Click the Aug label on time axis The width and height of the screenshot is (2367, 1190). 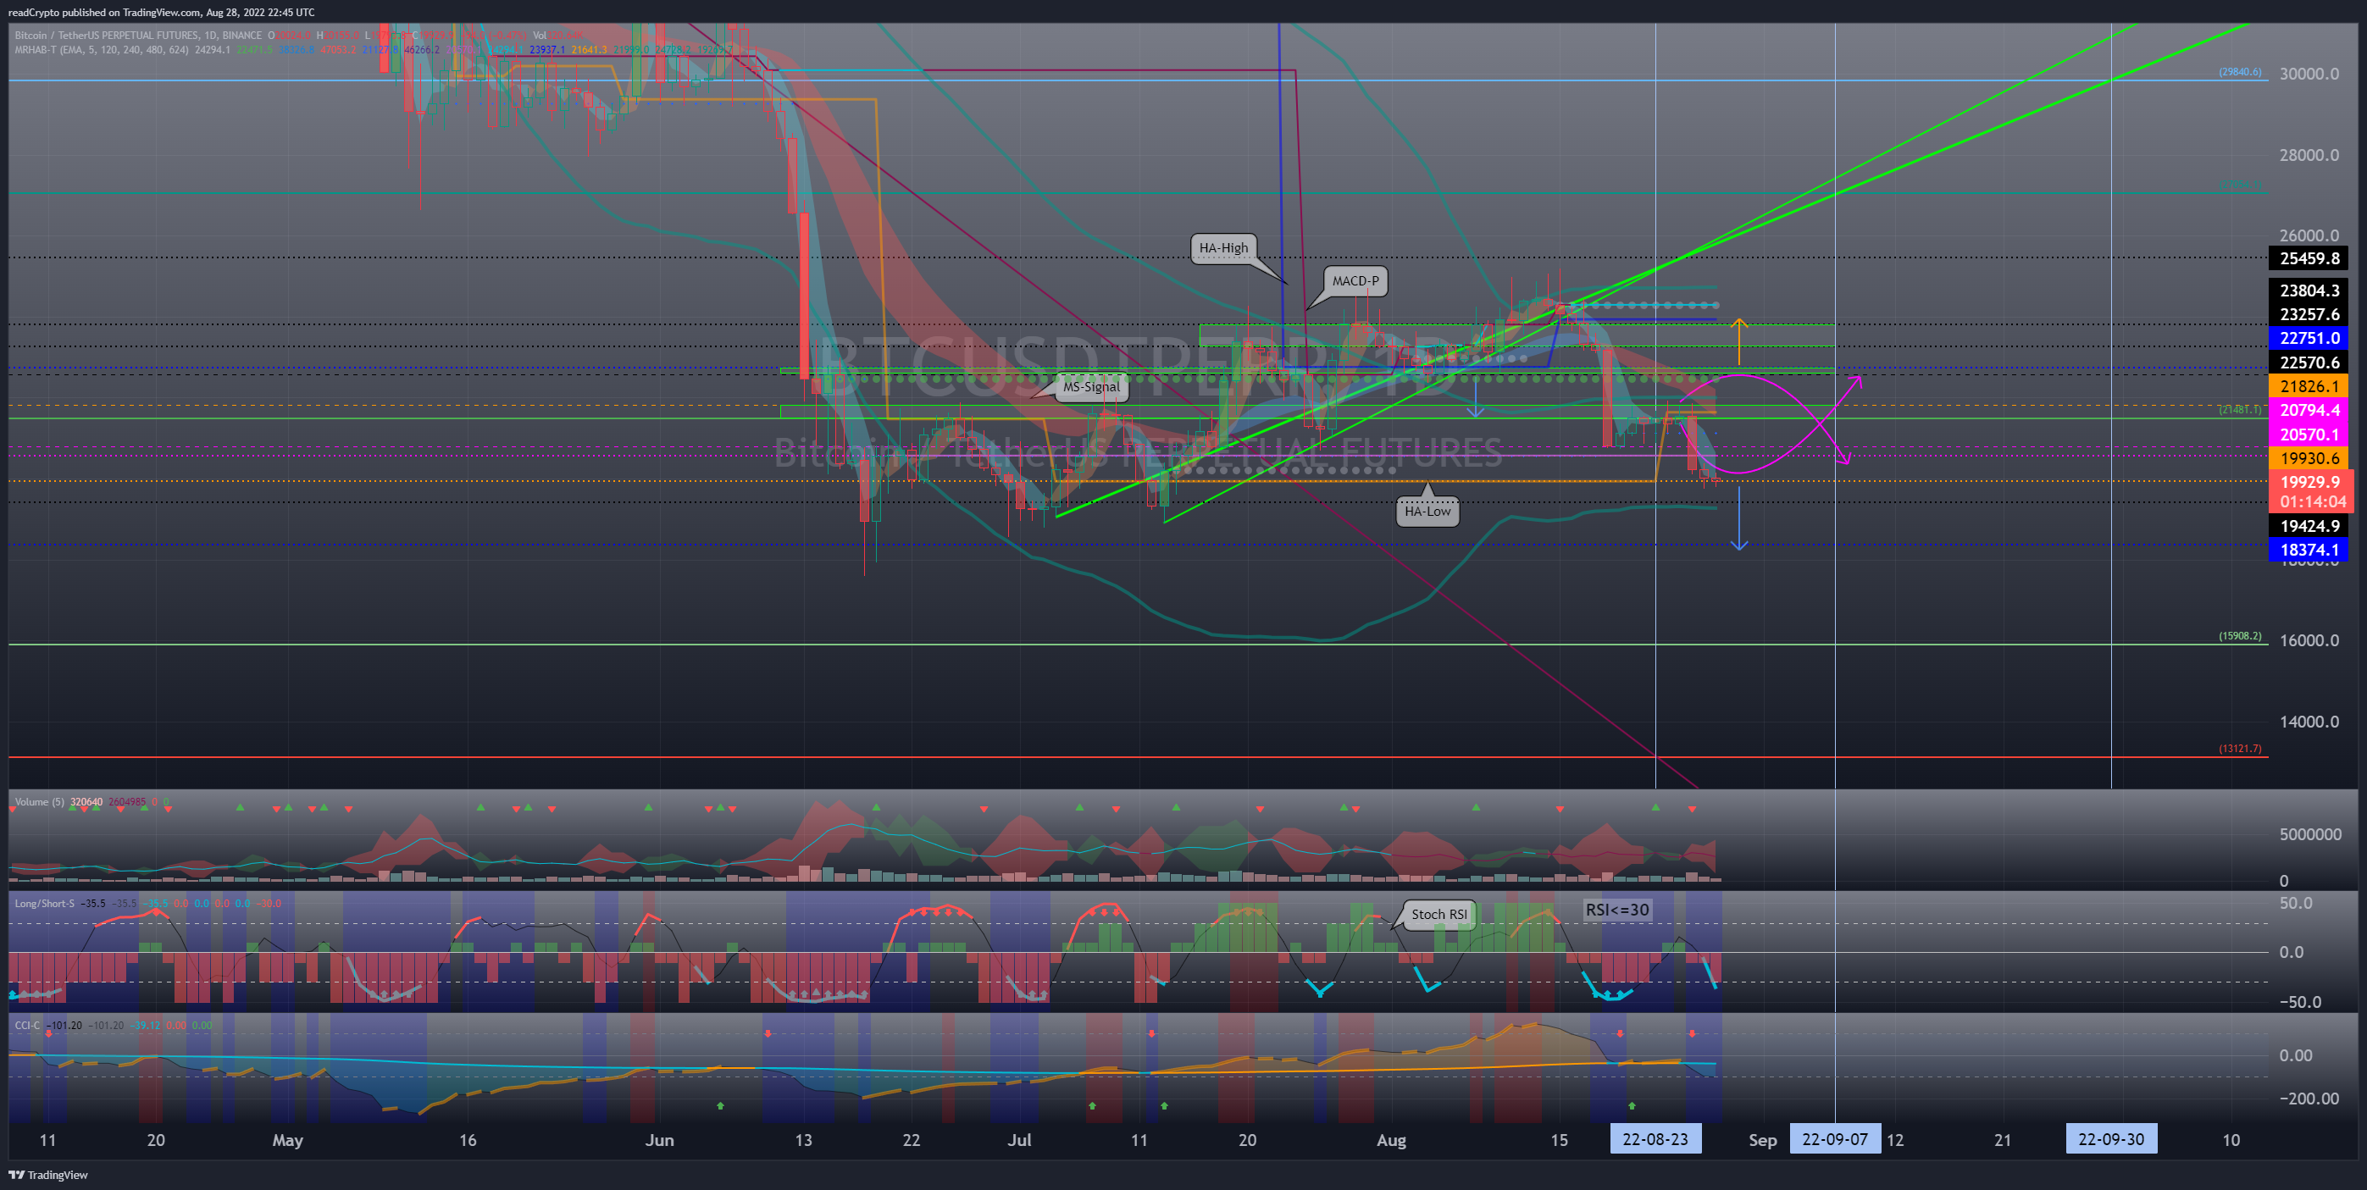(1391, 1140)
